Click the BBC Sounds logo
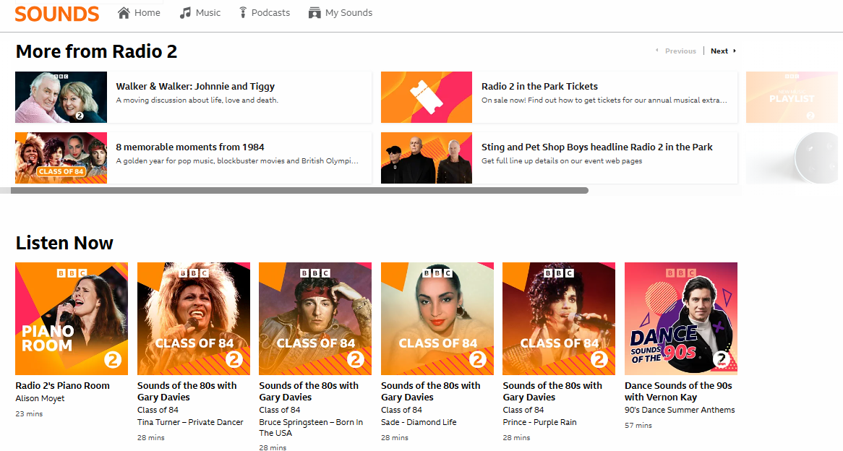The image size is (843, 451). 56,13
